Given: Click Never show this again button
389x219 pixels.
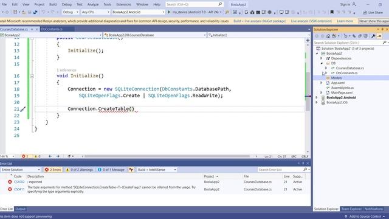Looking at the screenshot, I should click(374, 21).
